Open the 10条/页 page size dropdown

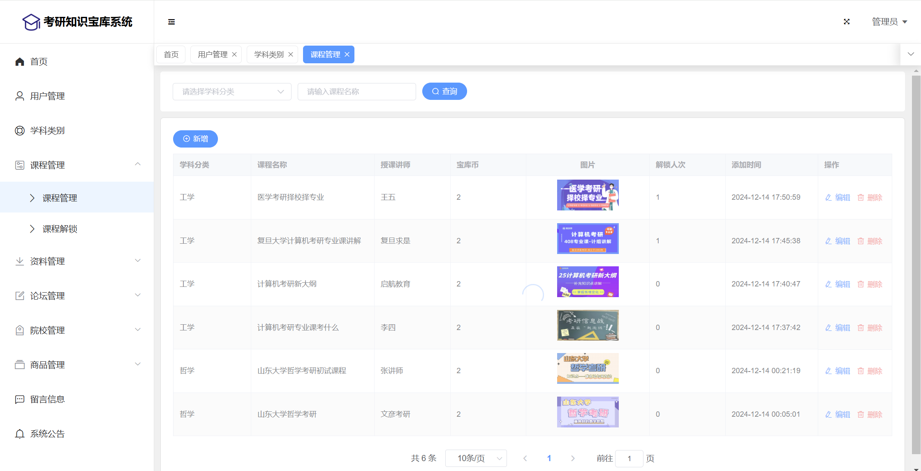(x=476, y=458)
